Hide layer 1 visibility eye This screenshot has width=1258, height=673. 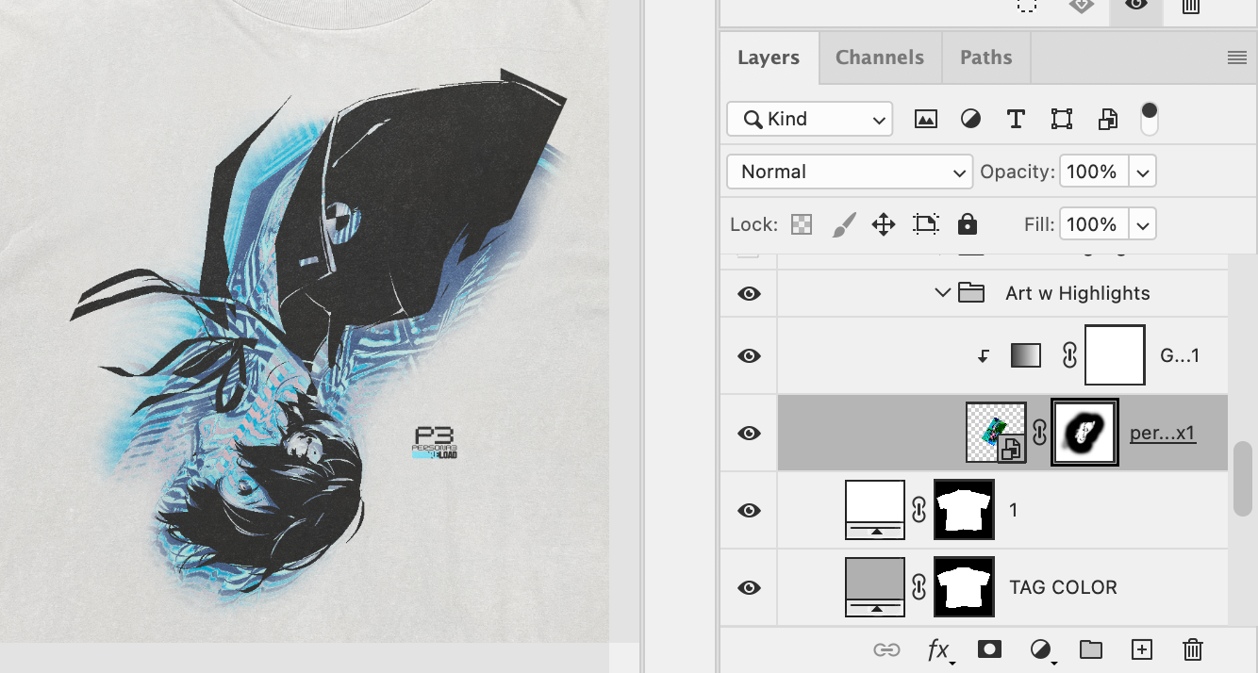click(749, 510)
